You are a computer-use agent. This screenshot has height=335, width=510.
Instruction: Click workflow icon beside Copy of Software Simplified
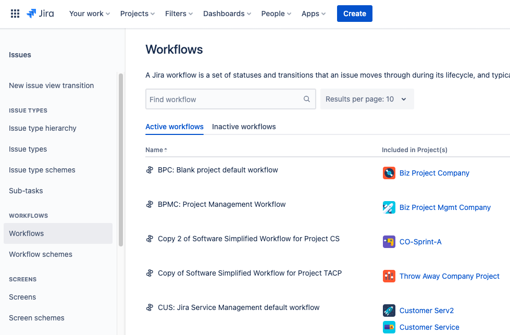(150, 273)
